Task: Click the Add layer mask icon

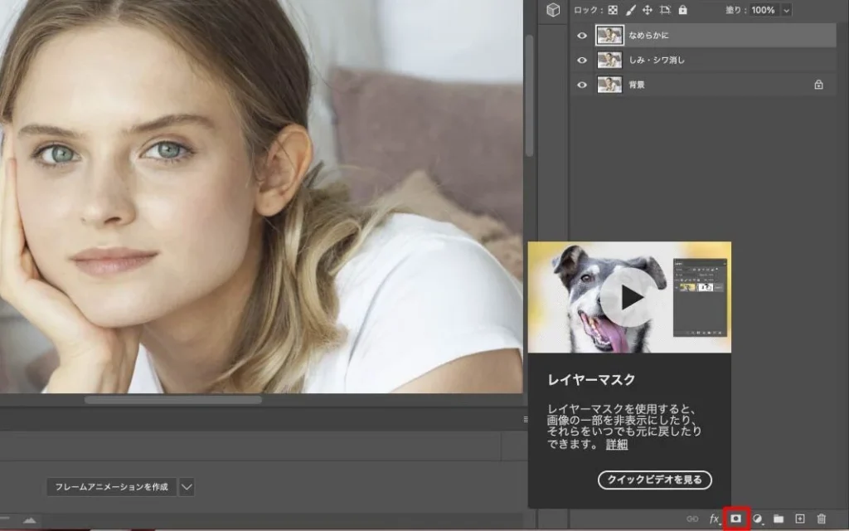Action: click(735, 519)
